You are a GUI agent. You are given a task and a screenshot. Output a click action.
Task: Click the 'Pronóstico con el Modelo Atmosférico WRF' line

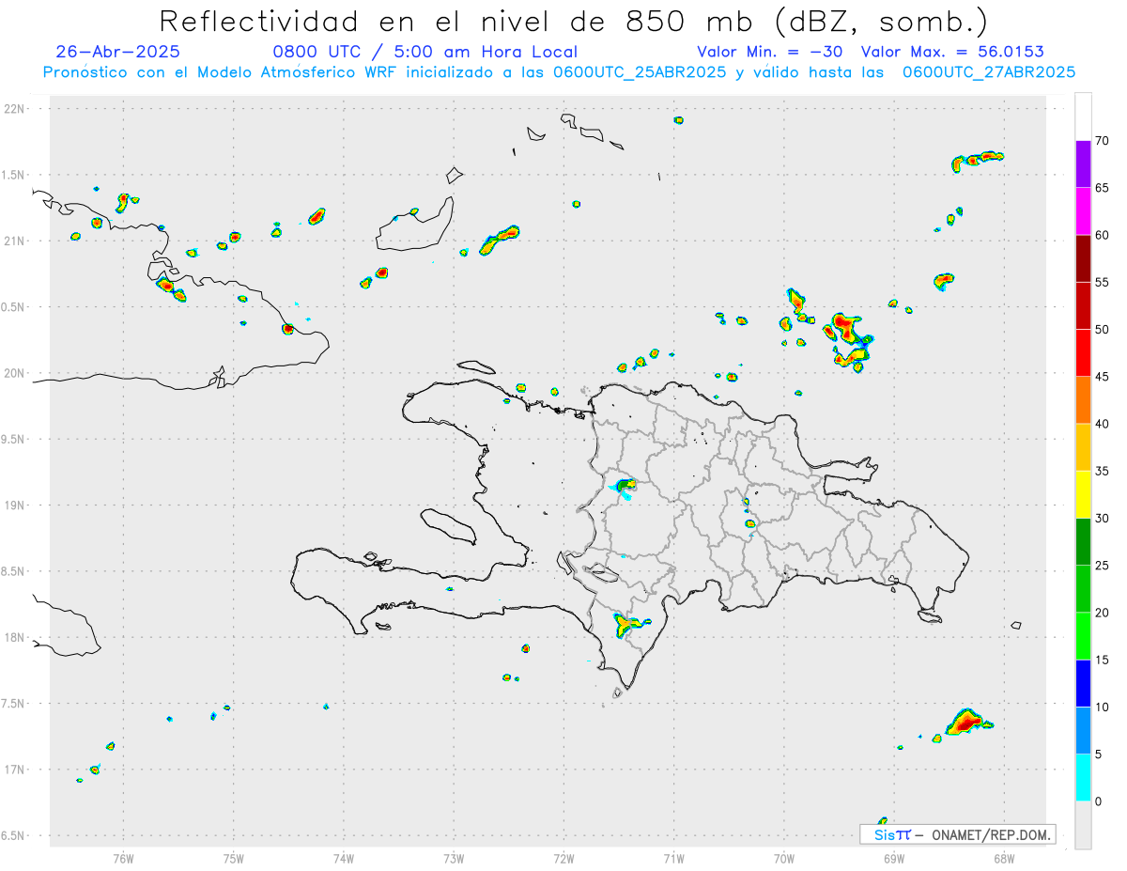[559, 71]
